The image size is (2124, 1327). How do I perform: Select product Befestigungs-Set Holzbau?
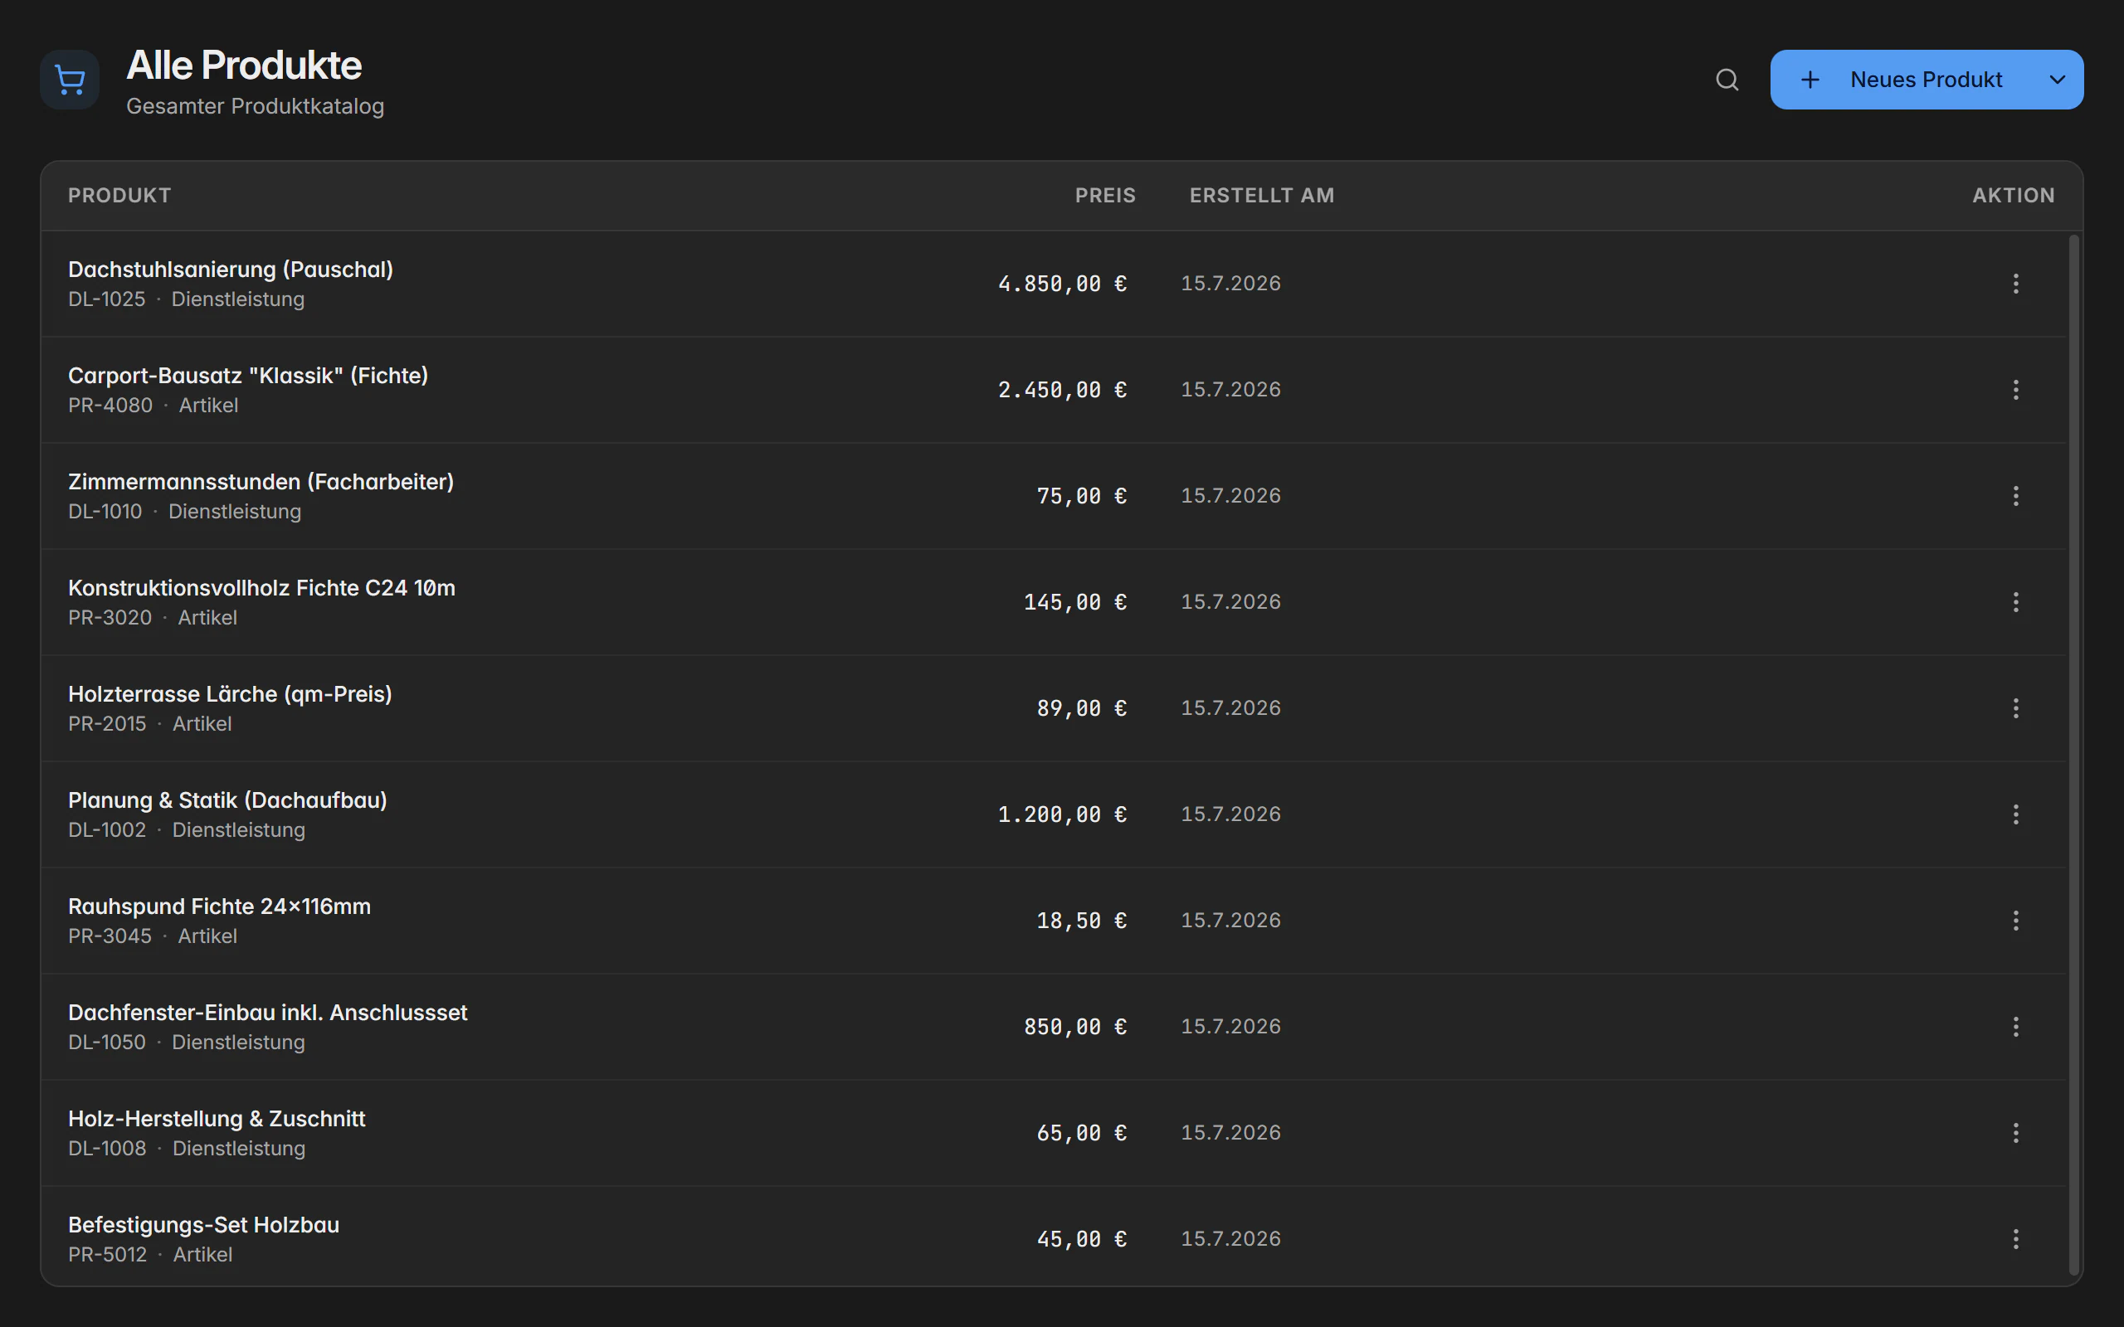tap(203, 1225)
